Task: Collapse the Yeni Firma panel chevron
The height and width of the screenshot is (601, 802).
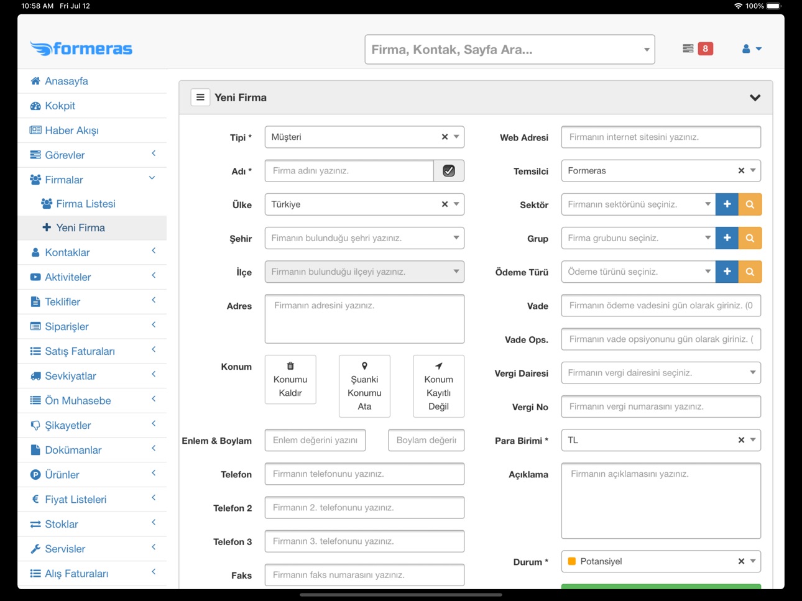Action: pos(755,98)
